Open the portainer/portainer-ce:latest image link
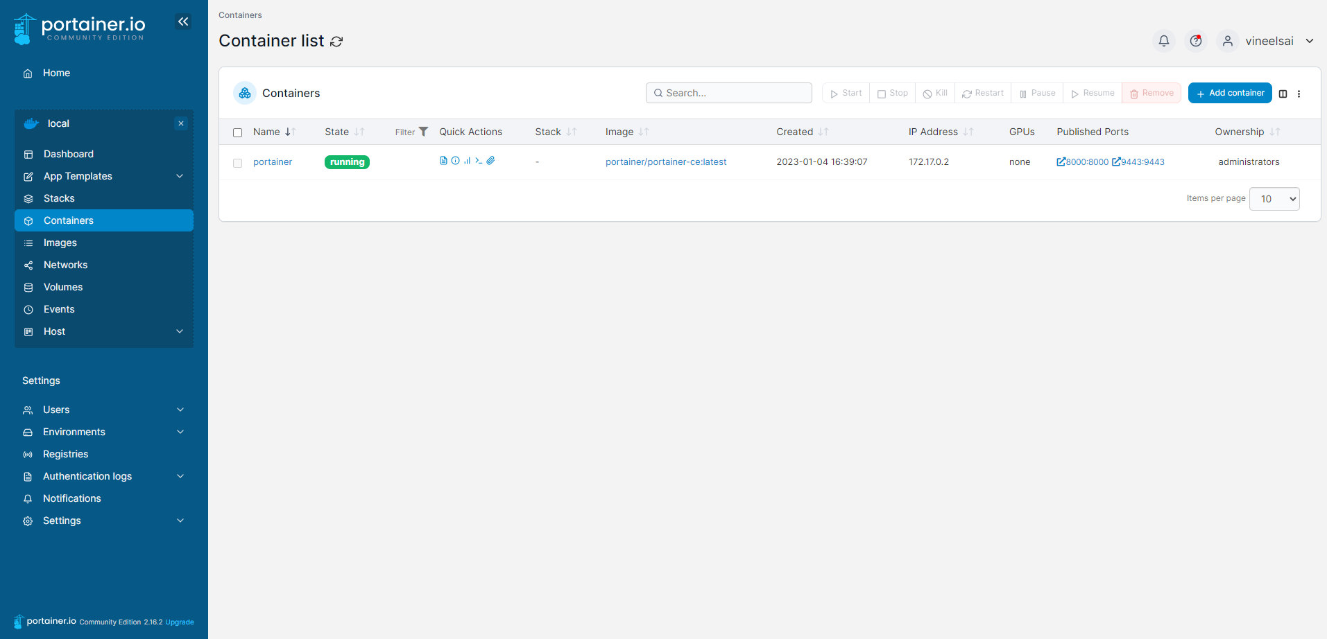1327x639 pixels. [x=665, y=161]
